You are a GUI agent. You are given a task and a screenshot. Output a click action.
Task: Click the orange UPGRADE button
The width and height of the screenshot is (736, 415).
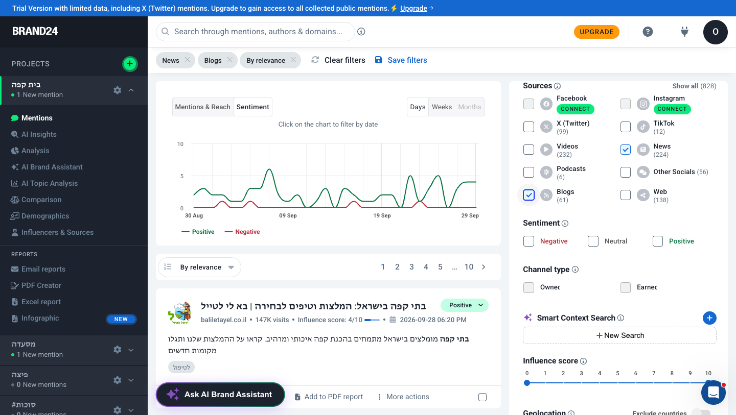pyautogui.click(x=596, y=32)
